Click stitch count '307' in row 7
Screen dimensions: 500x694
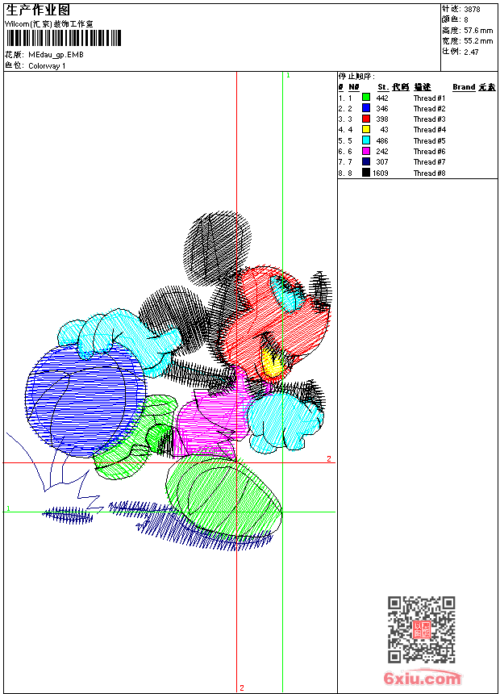(x=382, y=162)
